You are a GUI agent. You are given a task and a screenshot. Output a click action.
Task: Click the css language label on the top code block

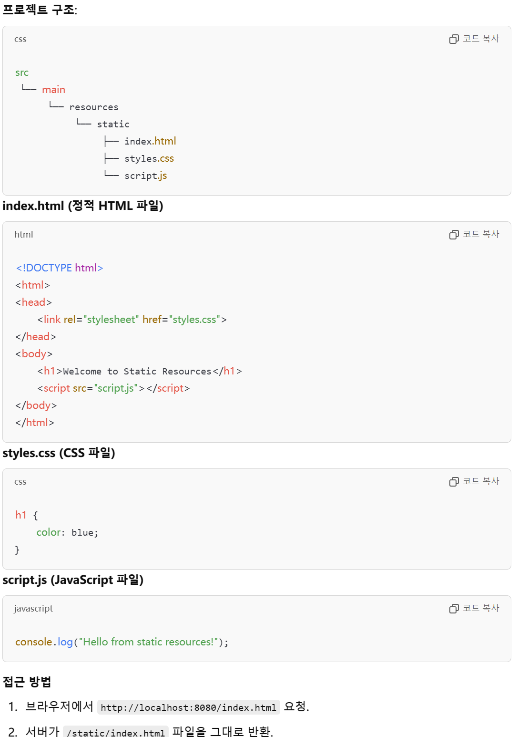pyautogui.click(x=20, y=39)
